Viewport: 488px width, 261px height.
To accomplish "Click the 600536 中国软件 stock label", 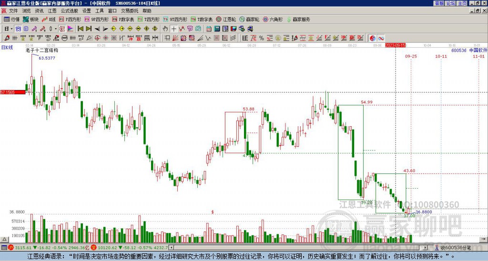I will coord(469,50).
